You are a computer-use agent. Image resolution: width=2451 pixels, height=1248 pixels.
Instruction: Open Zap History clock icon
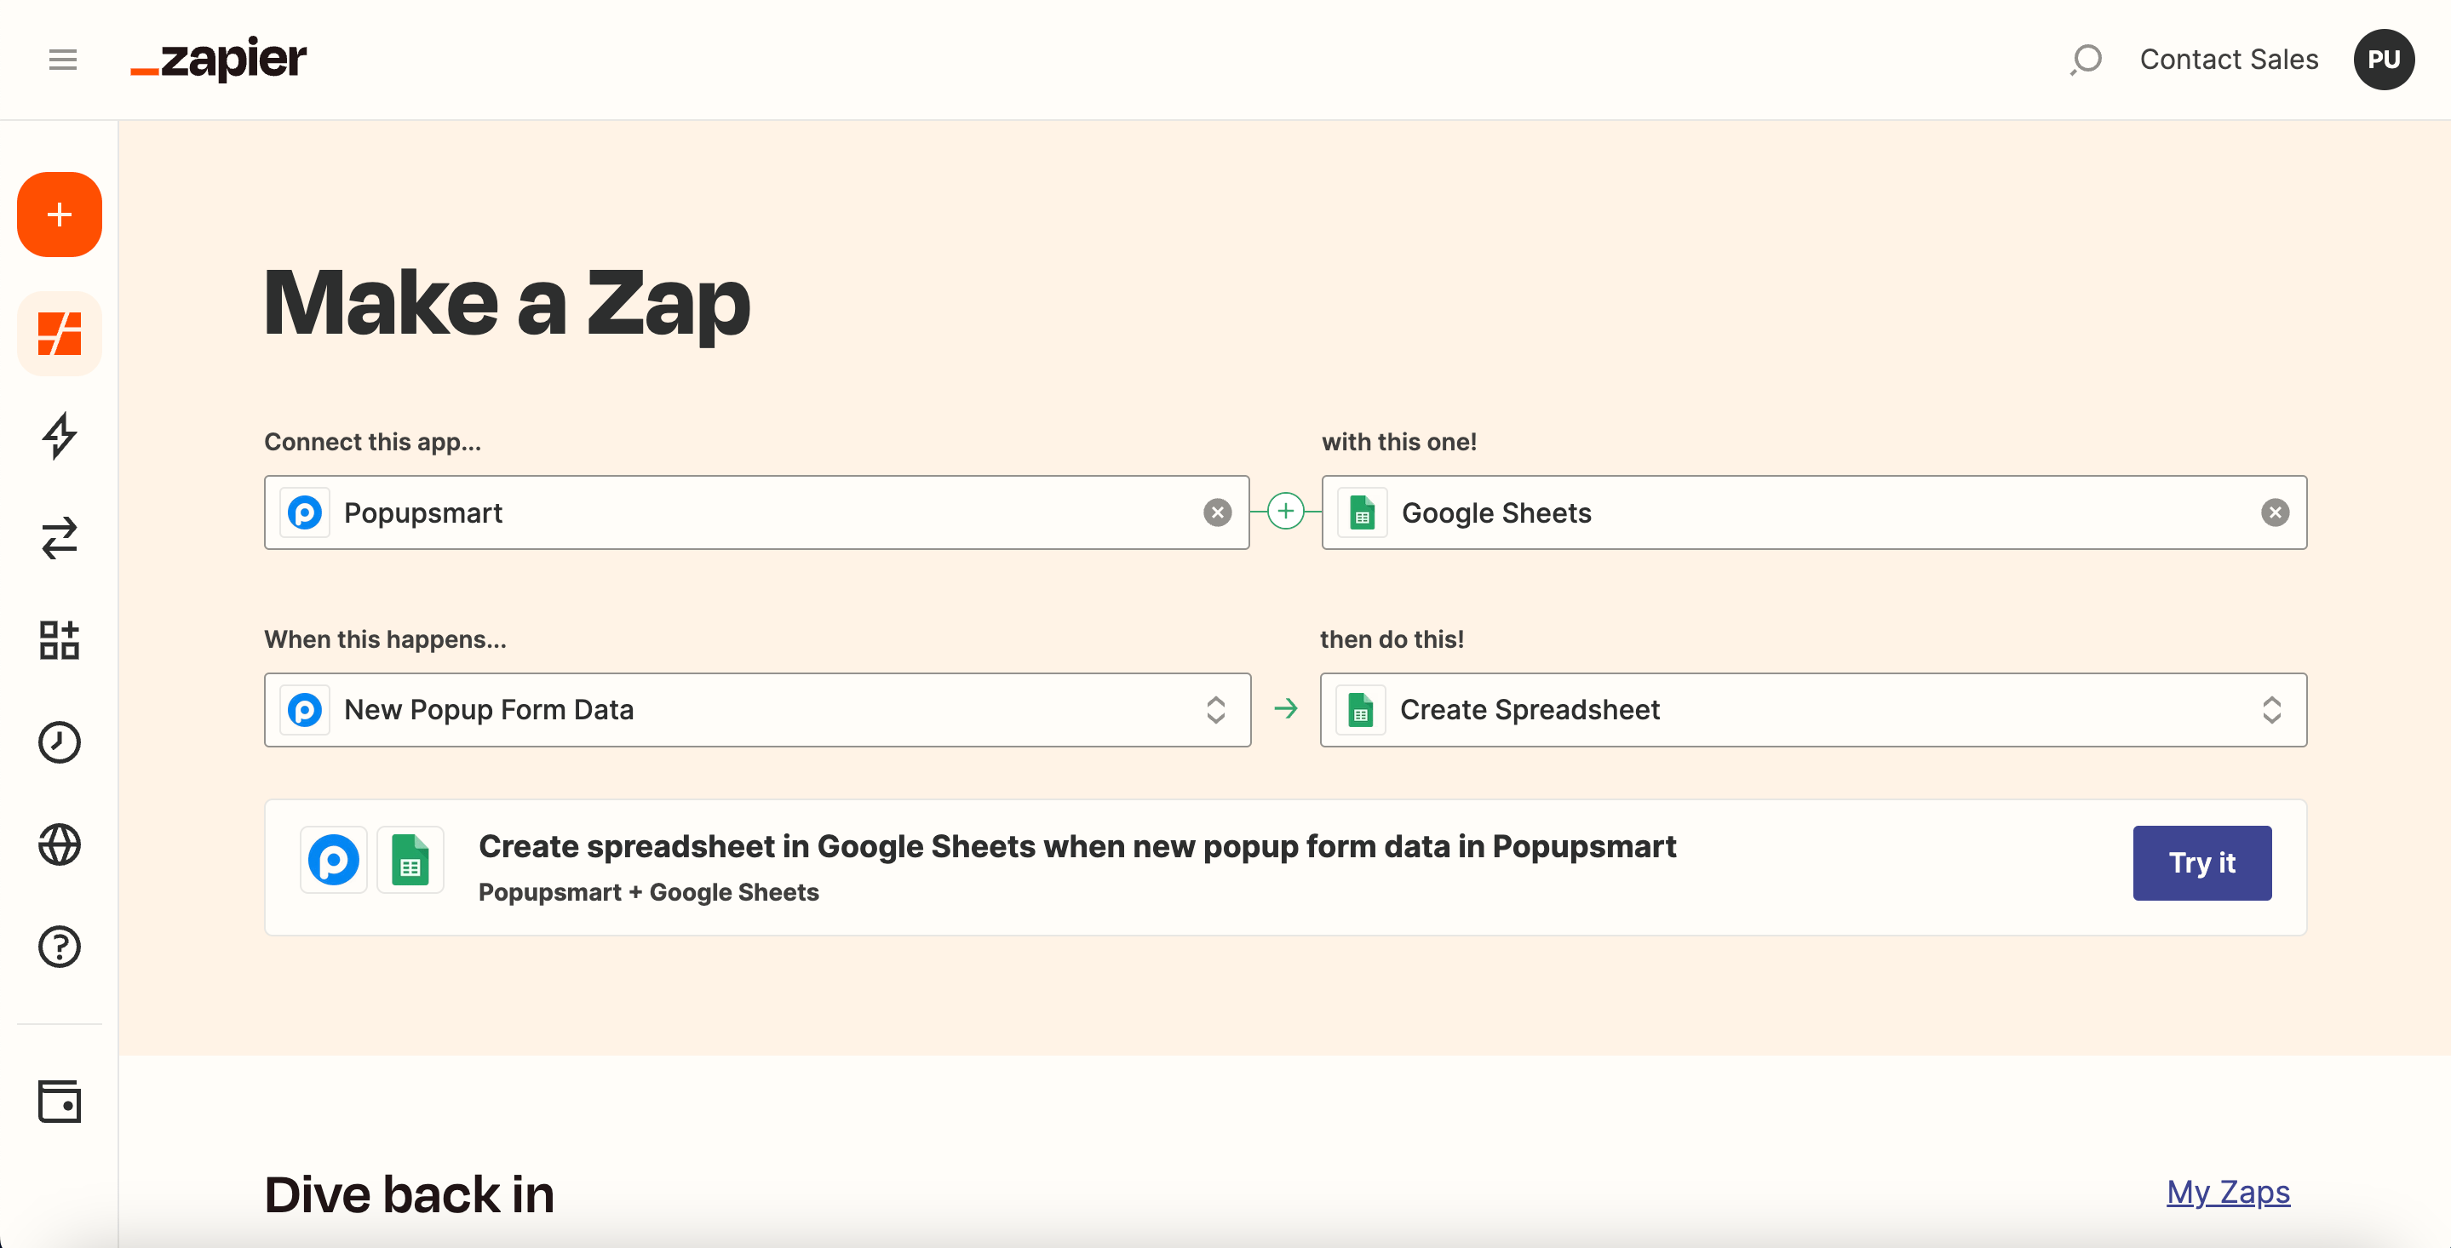59,742
